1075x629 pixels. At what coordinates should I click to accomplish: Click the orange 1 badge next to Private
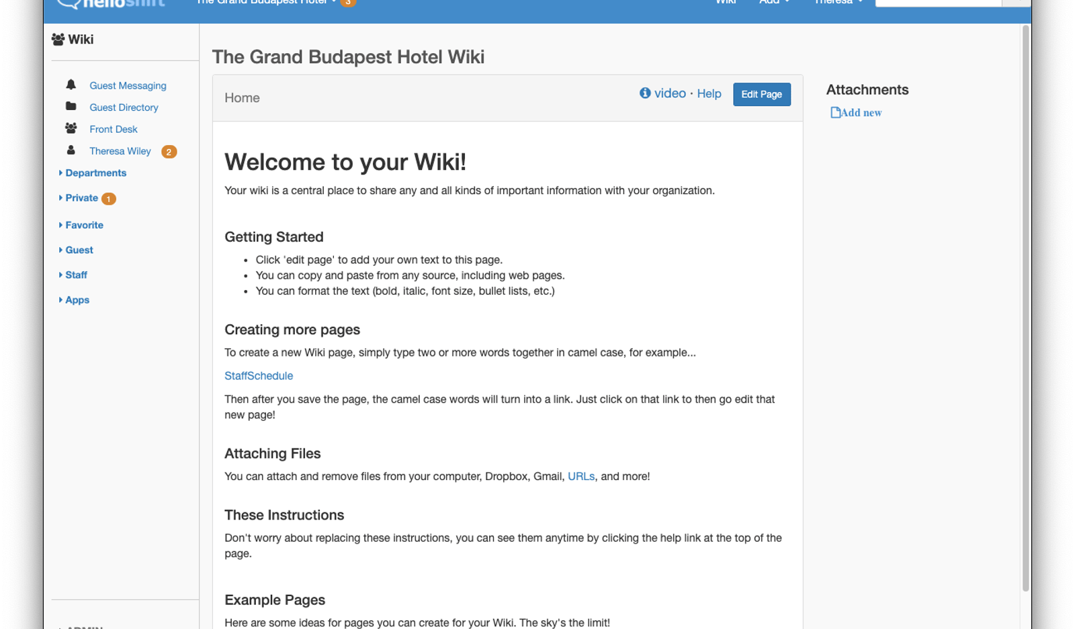click(108, 199)
